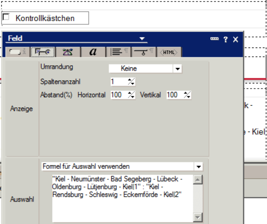Select the Control options tab icon
The height and width of the screenshot is (224, 267).
[x=42, y=52]
